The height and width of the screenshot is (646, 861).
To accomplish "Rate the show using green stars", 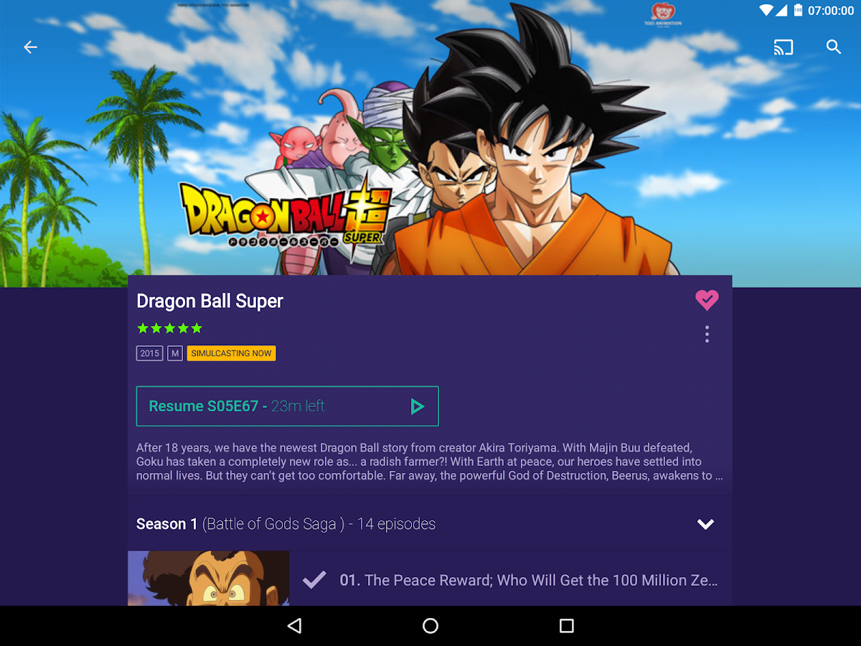I will point(170,328).
